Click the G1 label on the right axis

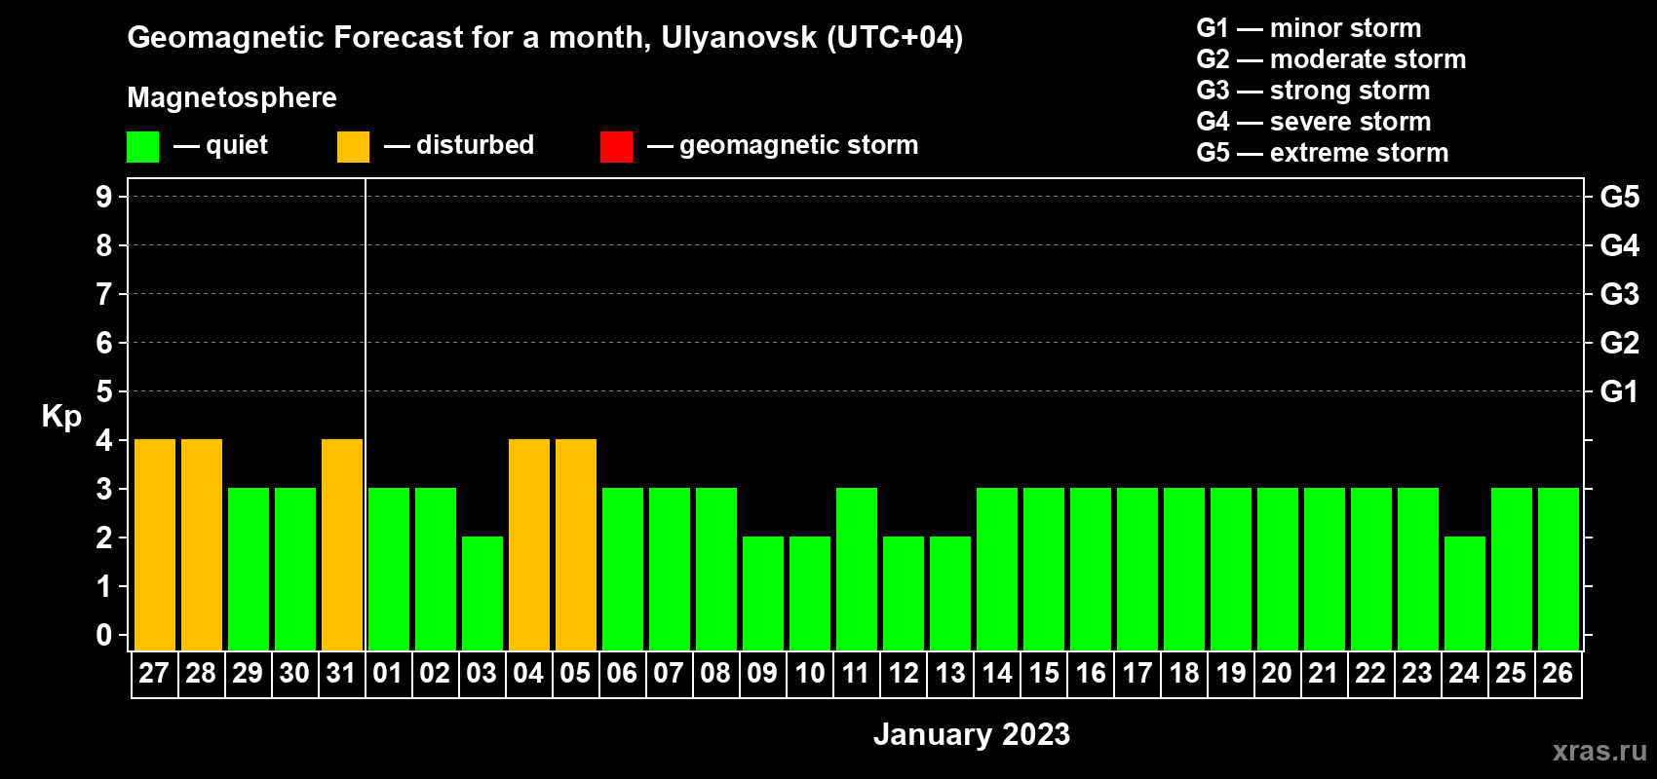pyautogui.click(x=1619, y=391)
